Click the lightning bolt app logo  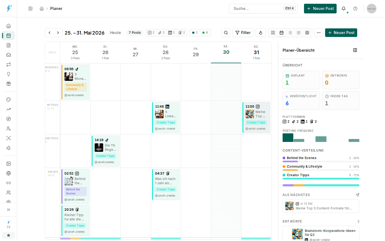click(x=9, y=8)
